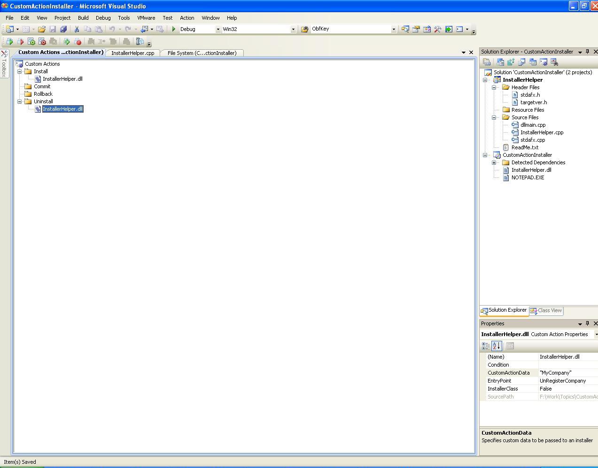Open the Win32 platform dropdown
The height and width of the screenshot is (468, 598).
293,29
